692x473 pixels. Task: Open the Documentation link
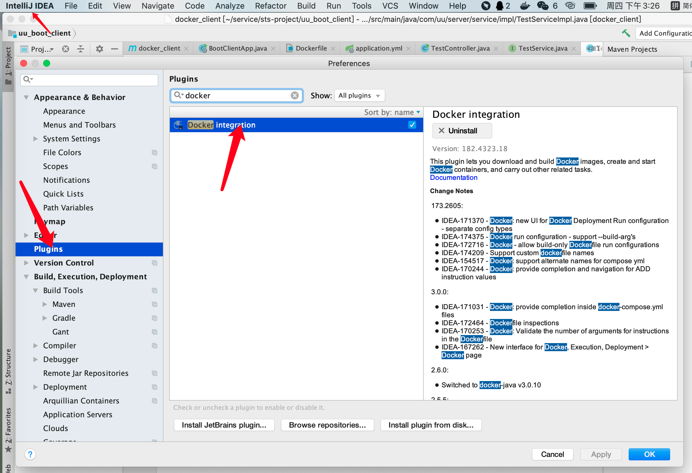pyautogui.click(x=453, y=178)
